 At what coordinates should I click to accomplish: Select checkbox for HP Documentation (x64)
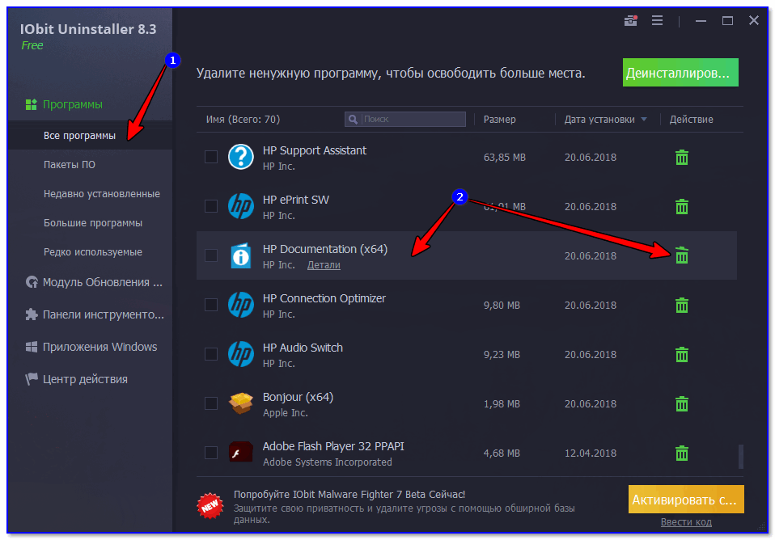click(211, 255)
